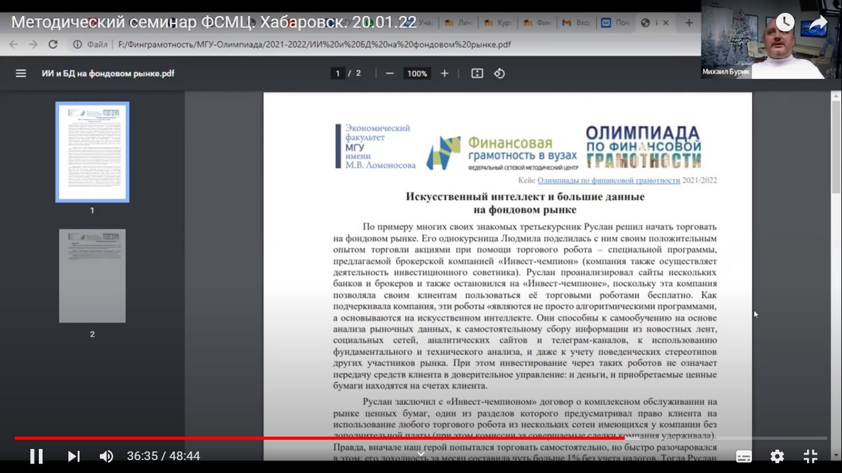Click the 'Экономический факультет МГУ' logo
This screenshot has width=842, height=473.
(x=375, y=146)
